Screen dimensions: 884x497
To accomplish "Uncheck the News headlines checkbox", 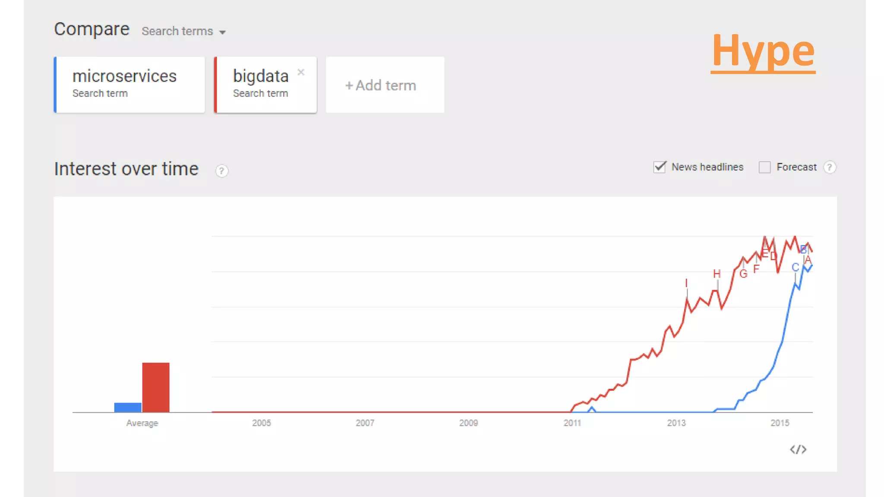I will [660, 167].
